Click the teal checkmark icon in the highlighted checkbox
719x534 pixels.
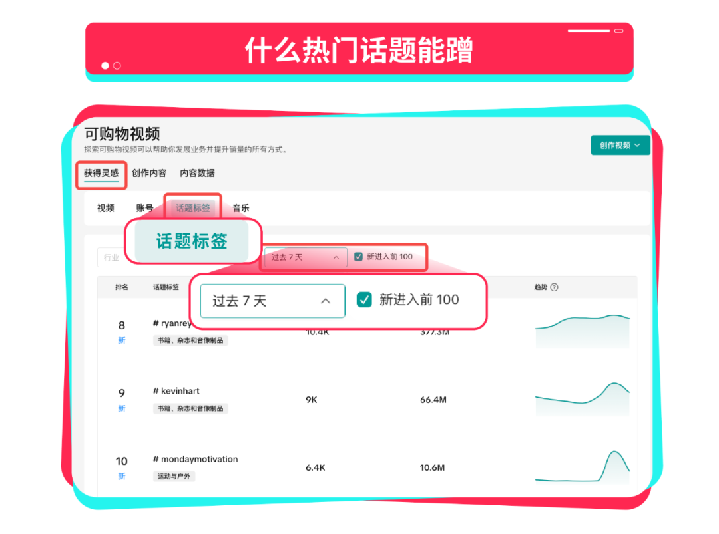363,300
